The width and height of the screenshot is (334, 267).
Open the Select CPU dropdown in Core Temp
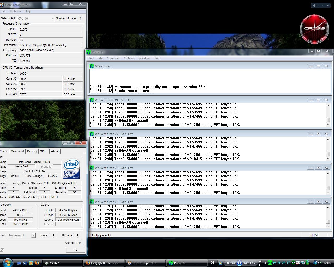pos(36,18)
